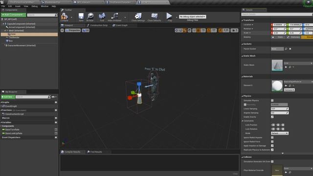
Task: Add new function with Functions plus icon
Action: (x=56, y=110)
